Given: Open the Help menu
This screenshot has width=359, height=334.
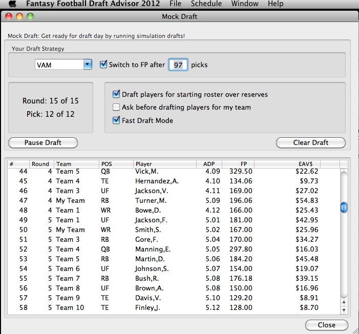Looking at the screenshot, I should point(276,4).
